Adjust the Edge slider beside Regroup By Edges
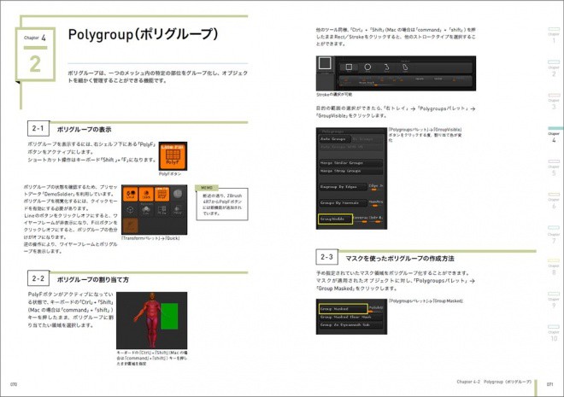This screenshot has width=564, height=397. pyautogui.click(x=376, y=187)
